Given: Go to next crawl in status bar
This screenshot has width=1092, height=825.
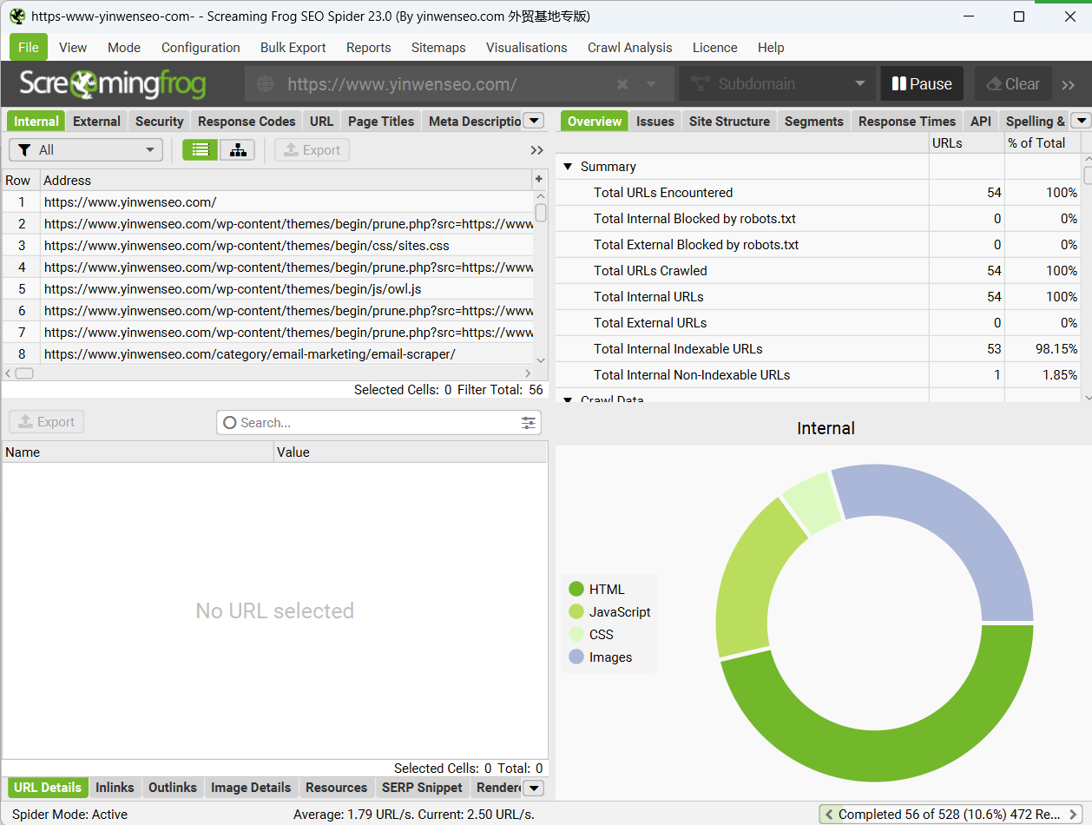Looking at the screenshot, I should (1074, 815).
